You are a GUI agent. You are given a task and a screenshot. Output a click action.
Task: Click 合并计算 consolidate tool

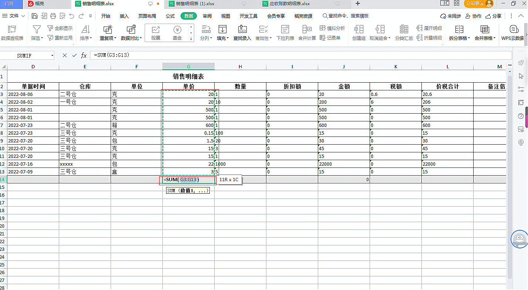[x=307, y=33]
